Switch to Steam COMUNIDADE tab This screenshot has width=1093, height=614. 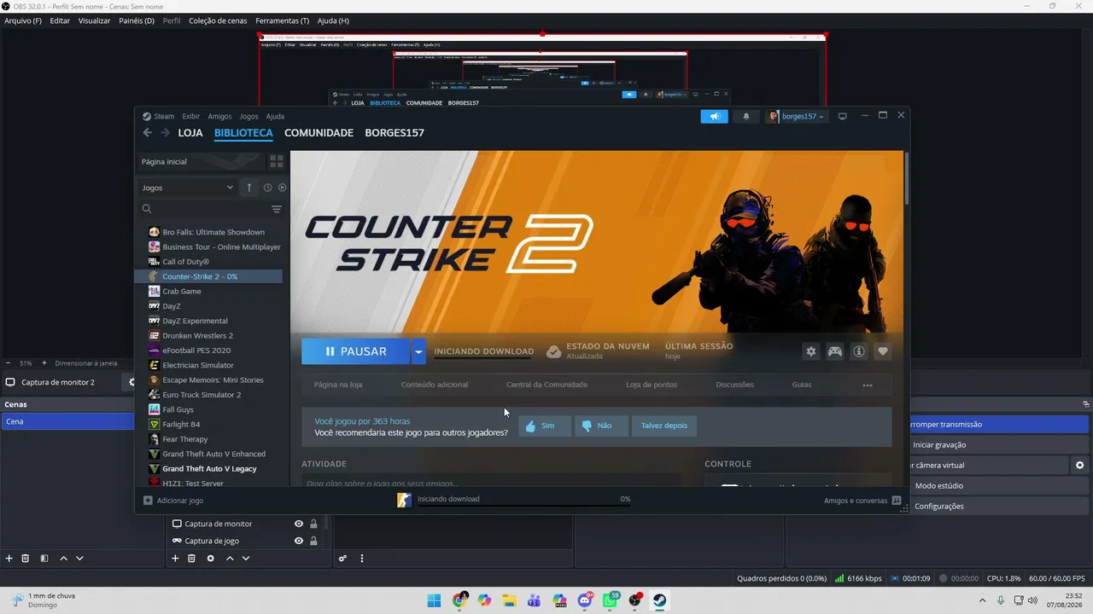pyautogui.click(x=319, y=133)
